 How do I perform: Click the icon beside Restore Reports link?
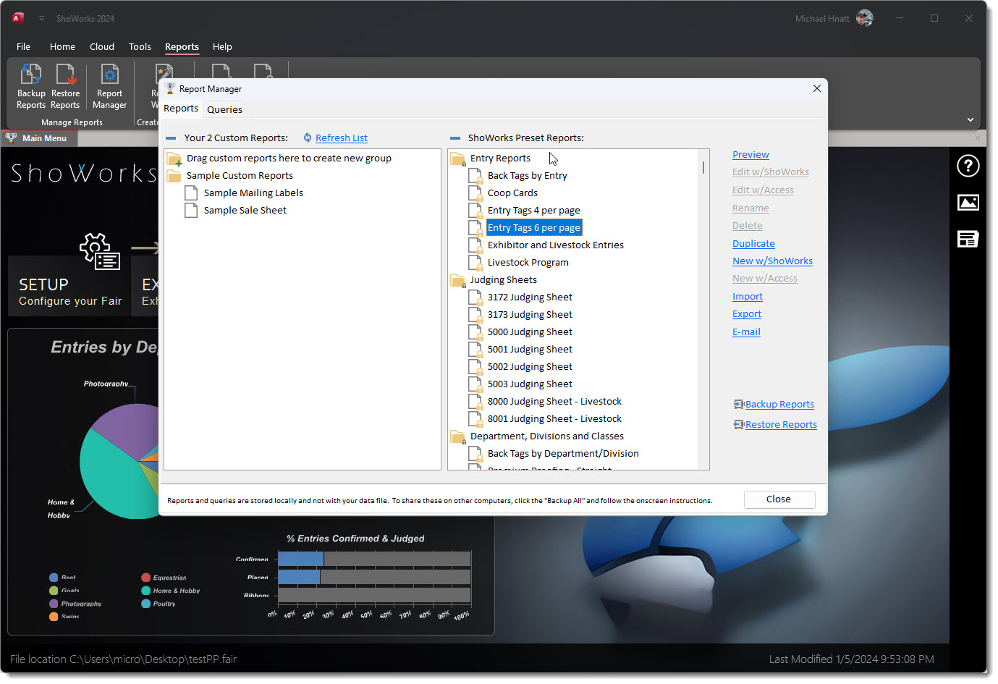(739, 425)
